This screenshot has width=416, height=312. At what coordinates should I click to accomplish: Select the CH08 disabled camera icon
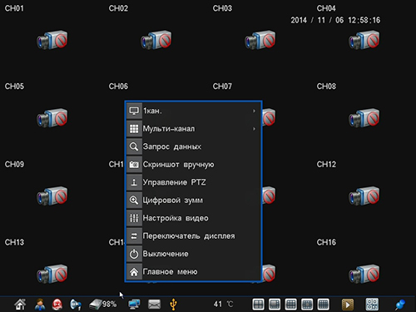364,118
